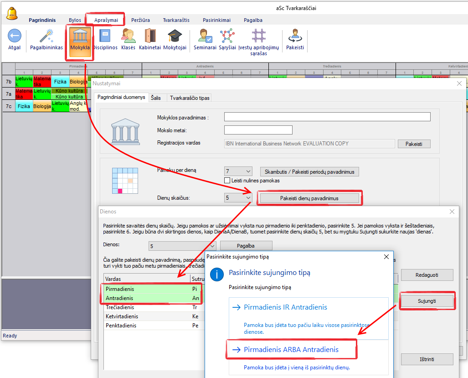
Task: Open the Sąryšiai relations icon
Action: tap(227, 36)
